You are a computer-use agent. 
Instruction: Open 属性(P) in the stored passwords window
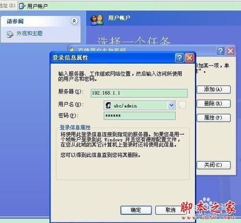click(214, 118)
